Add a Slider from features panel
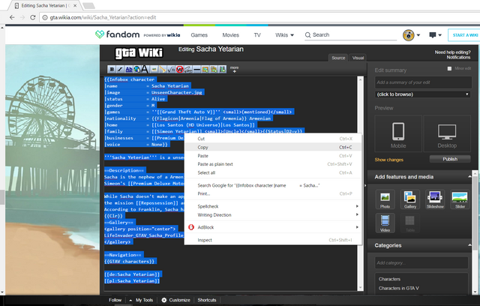This screenshot has height=306, width=480. tap(460, 199)
